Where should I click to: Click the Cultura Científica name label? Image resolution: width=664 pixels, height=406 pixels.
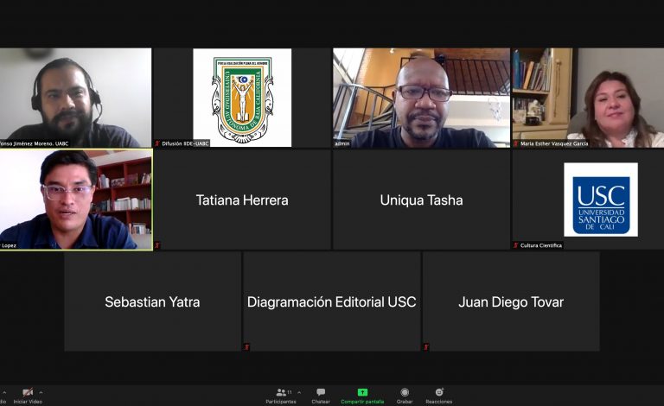point(540,245)
